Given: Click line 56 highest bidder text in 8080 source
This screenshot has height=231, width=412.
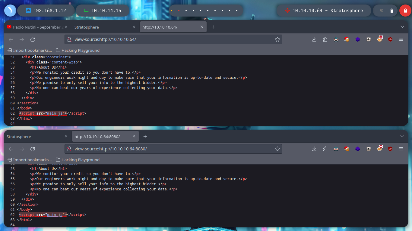Looking at the screenshot, I should 98,184.
